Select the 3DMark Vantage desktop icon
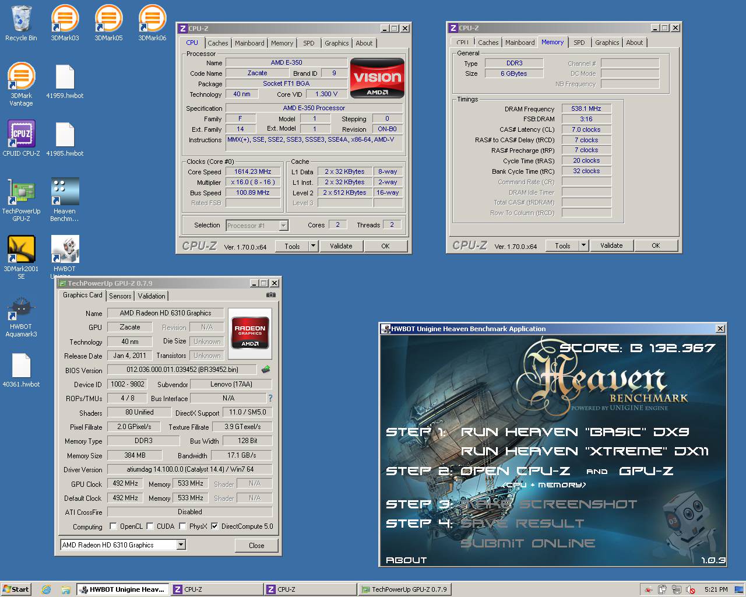The height and width of the screenshot is (597, 746). click(21, 85)
